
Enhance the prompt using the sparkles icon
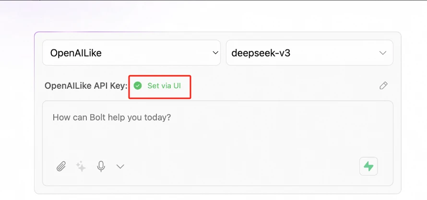coord(81,166)
